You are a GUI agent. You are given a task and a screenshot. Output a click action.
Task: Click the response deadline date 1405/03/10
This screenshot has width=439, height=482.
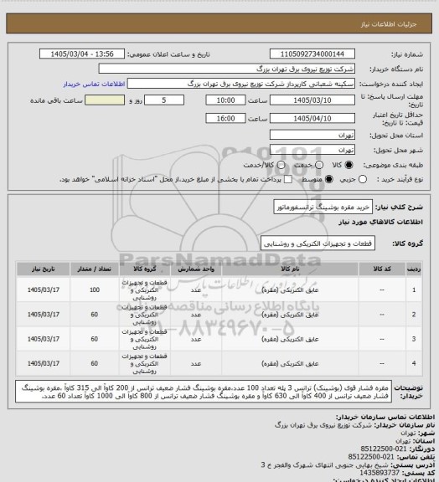[312, 100]
